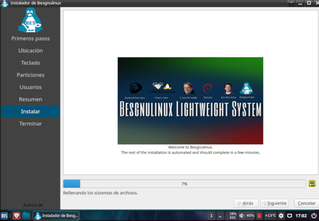The image size is (319, 221).
Task: Click the display monitor tray icon
Action: [x=289, y=216]
